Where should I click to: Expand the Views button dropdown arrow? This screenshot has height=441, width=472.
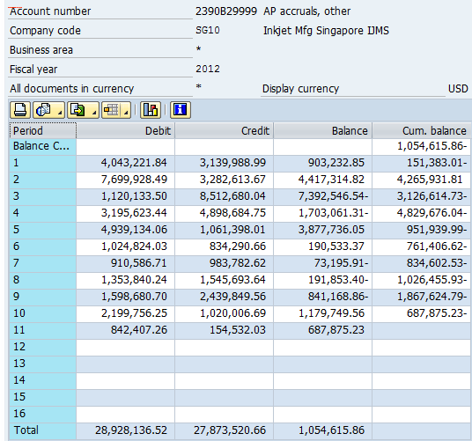tap(60, 113)
